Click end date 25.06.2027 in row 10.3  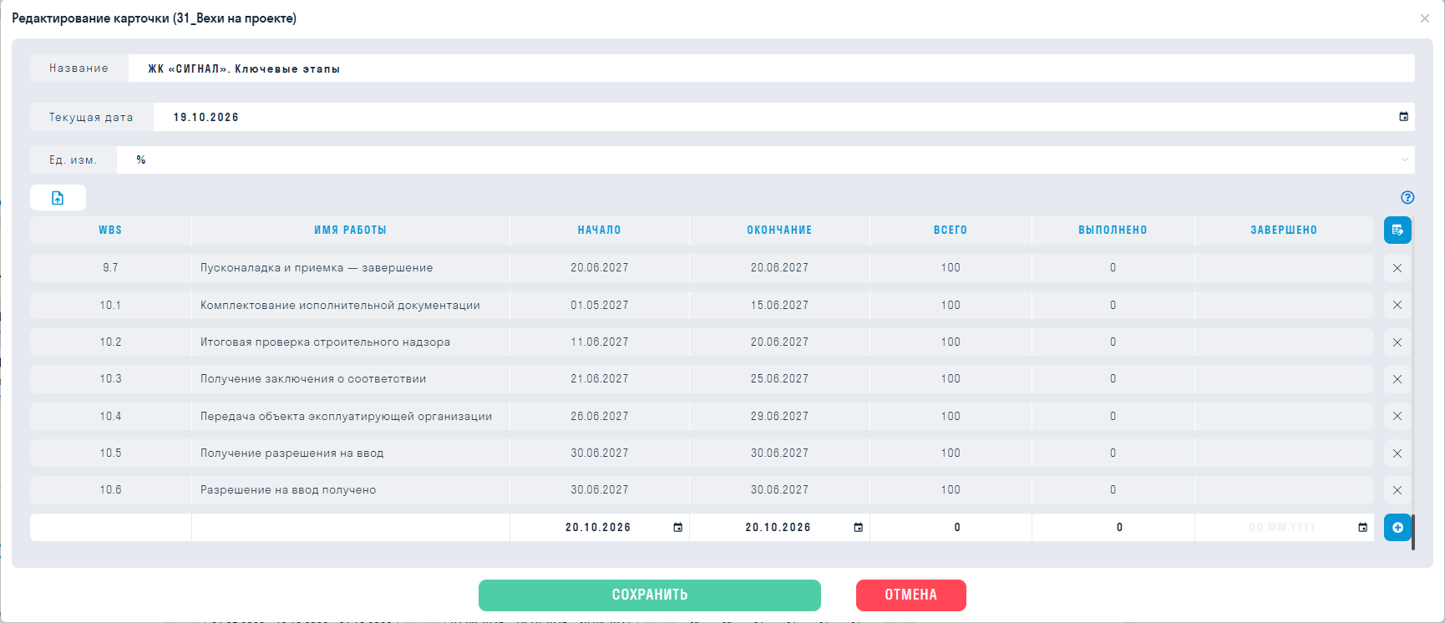click(x=779, y=379)
